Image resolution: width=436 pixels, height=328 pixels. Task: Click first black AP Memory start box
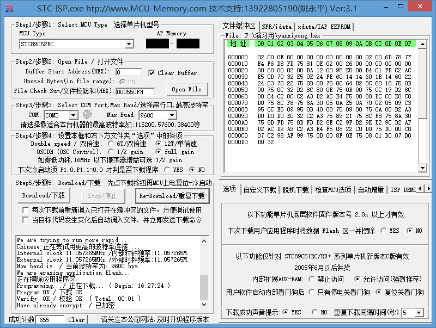pyautogui.click(x=158, y=44)
